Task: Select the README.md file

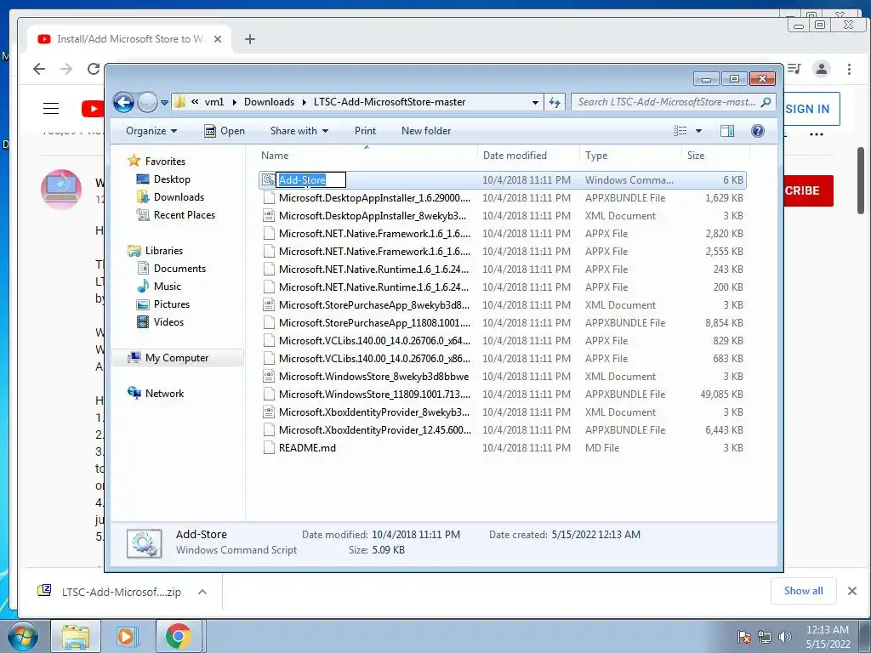Action: coord(502,447)
